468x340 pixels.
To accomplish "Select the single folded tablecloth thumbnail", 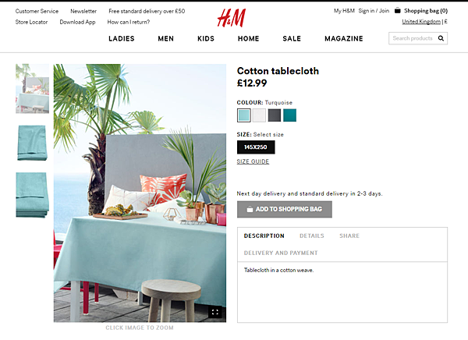I will click(32, 143).
